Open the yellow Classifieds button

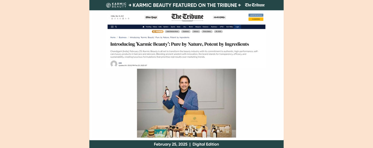click(x=256, y=19)
